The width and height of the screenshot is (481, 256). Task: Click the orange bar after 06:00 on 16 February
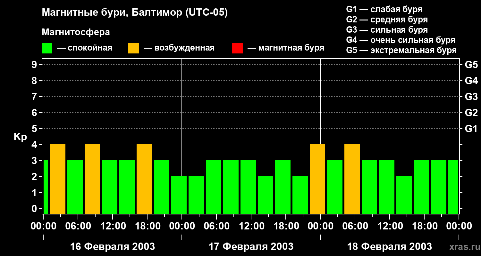click(92, 179)
